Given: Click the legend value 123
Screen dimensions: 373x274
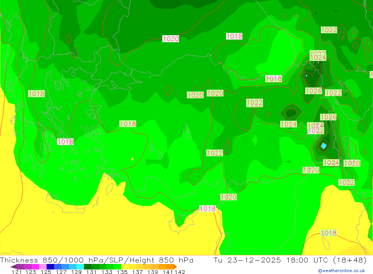Looking at the screenshot, I should (31, 272).
